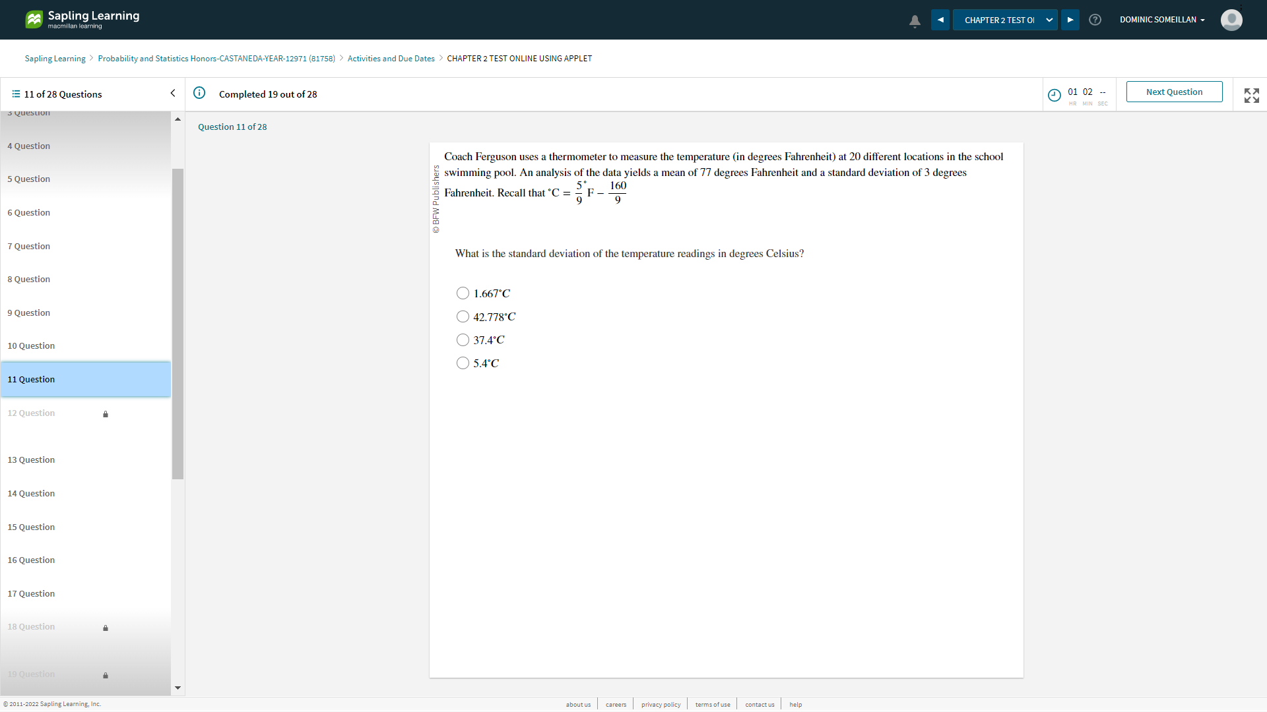Click the notifications bell icon

[x=915, y=20]
